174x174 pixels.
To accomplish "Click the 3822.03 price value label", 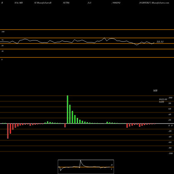I will 163,100.
